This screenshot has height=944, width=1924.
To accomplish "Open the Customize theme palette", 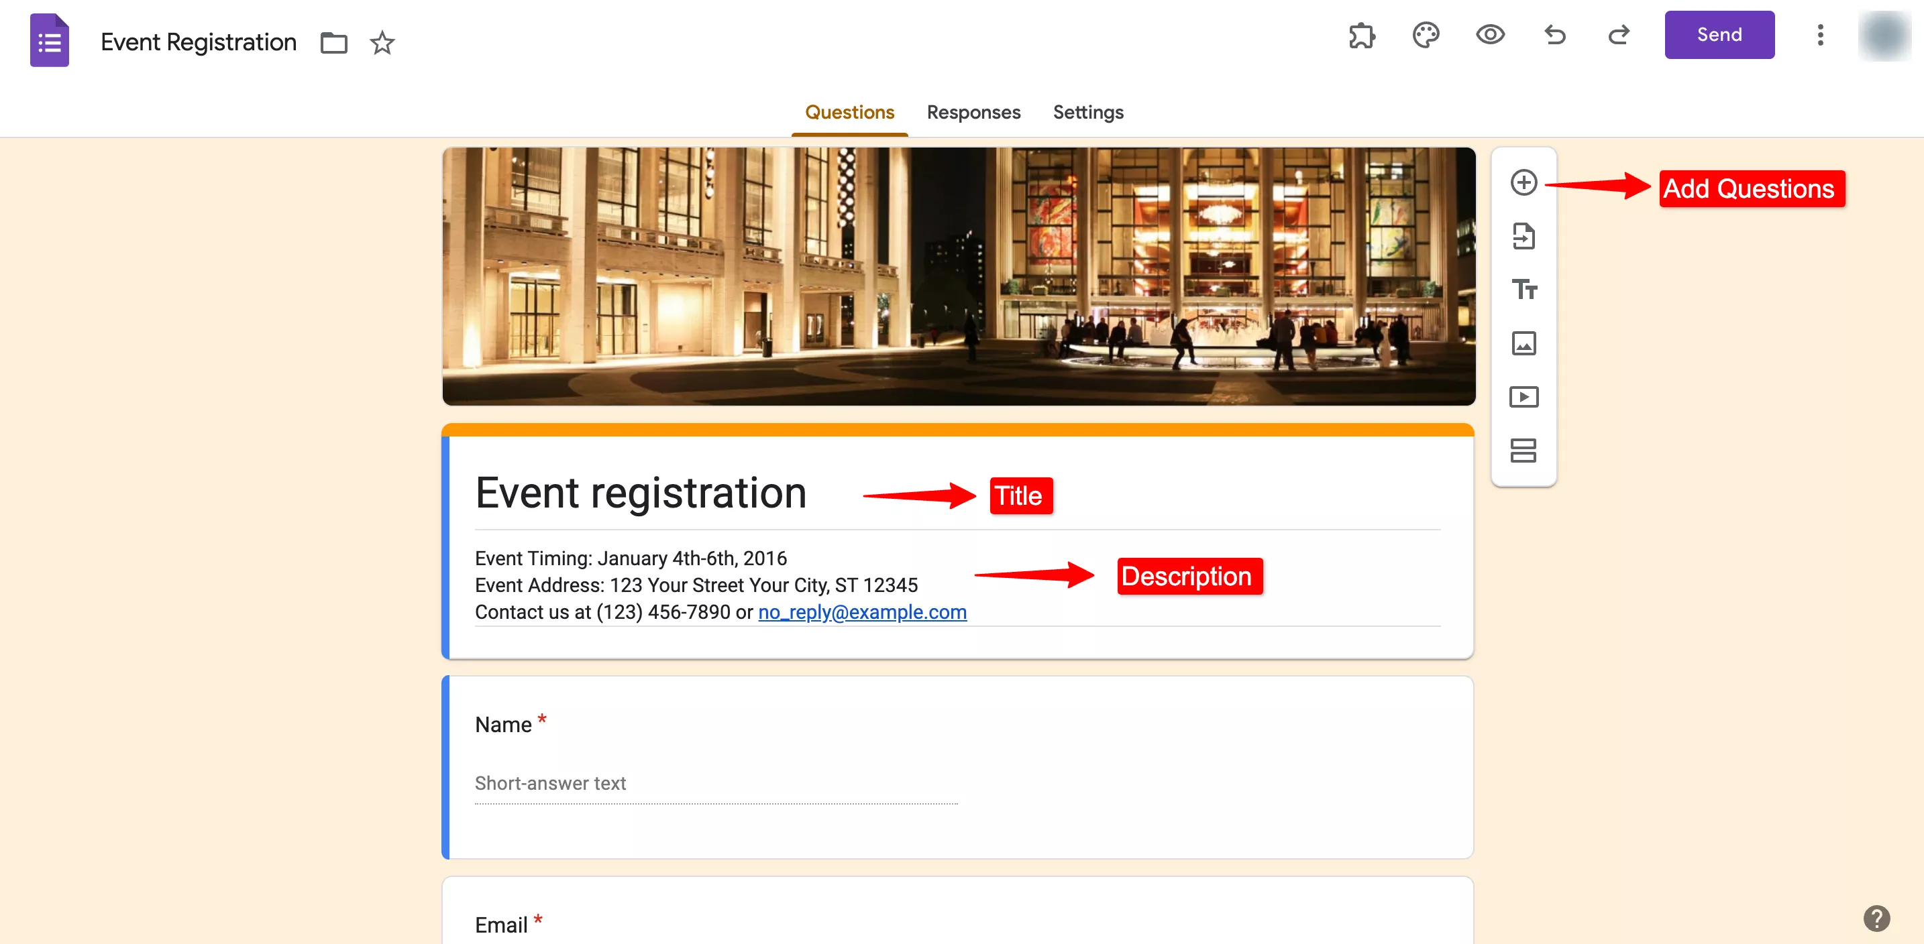I will point(1425,34).
